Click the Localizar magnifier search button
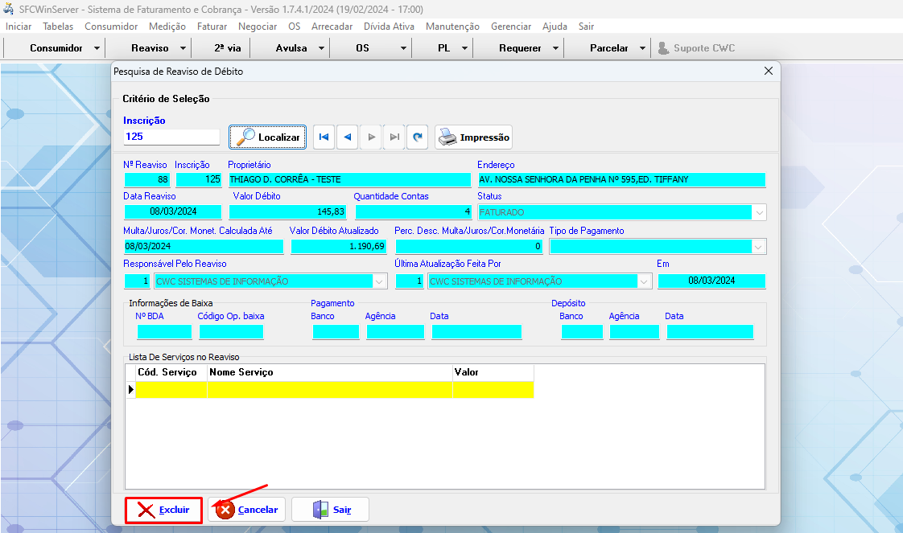903x533 pixels. 267,137
